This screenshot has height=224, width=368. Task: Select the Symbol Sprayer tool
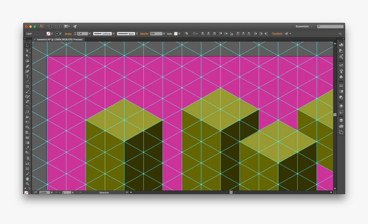coord(27,158)
